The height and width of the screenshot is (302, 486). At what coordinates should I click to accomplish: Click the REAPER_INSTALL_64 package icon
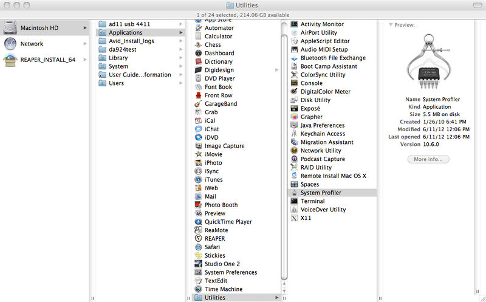(10, 60)
